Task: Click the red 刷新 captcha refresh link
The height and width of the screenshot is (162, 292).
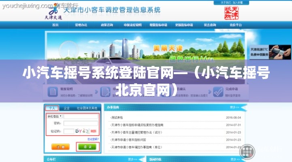Action: 94,131
